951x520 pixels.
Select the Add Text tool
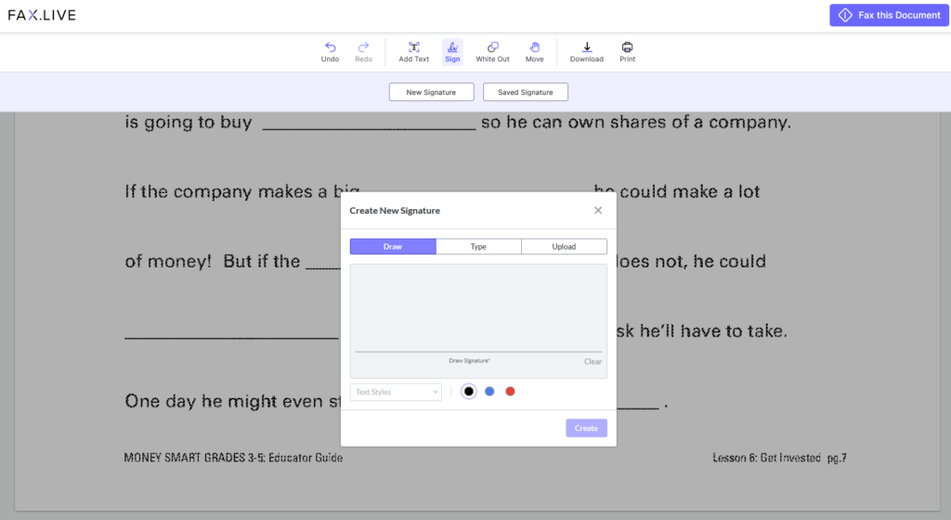point(413,51)
